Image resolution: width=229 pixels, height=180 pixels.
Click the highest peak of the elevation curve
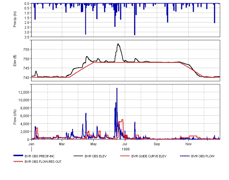click(118, 44)
